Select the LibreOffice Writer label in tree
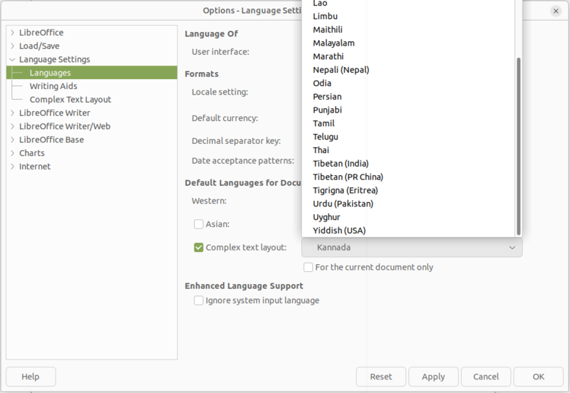Screen dimensions: 570x393 click(x=55, y=113)
